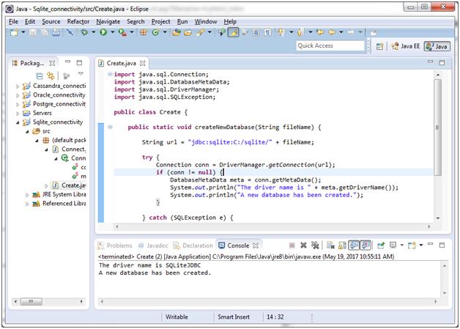Switch to the Javadoc tab
Screen dimensions: 460x329
[153, 245]
